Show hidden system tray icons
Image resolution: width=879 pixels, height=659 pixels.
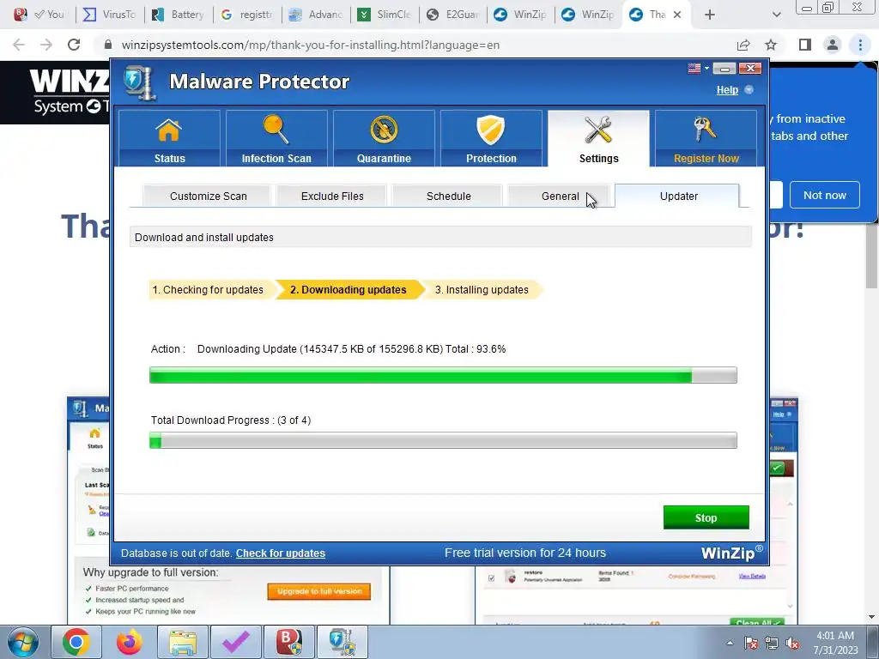730,643
